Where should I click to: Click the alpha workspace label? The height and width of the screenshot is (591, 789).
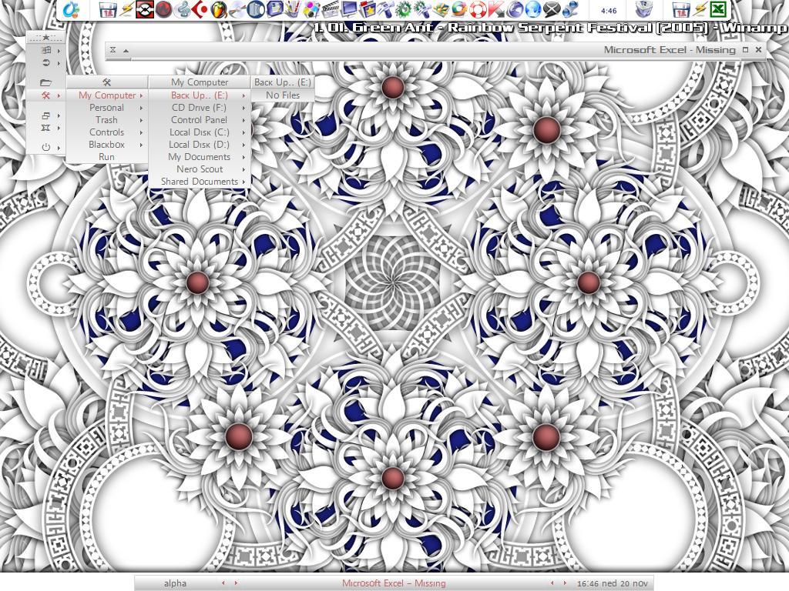[175, 583]
